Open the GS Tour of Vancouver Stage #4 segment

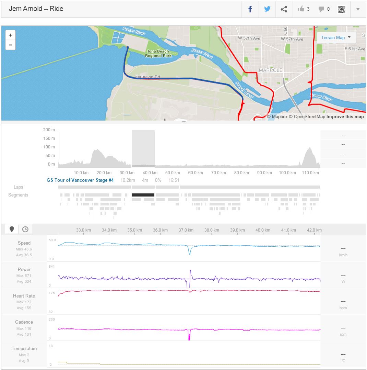(80, 180)
